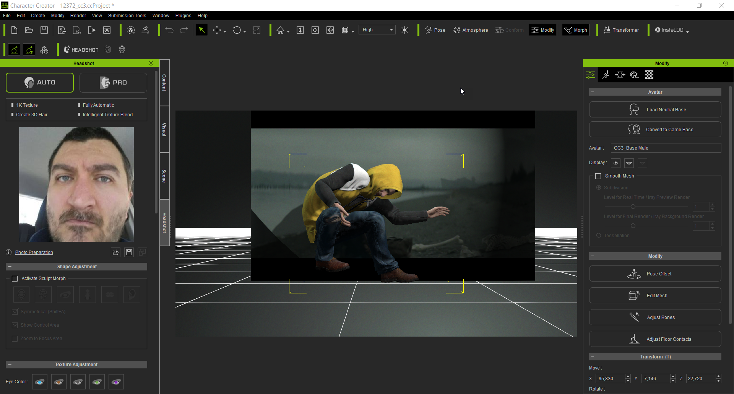Open the Photo Preparation link
Image resolution: width=734 pixels, height=394 pixels.
pos(34,252)
